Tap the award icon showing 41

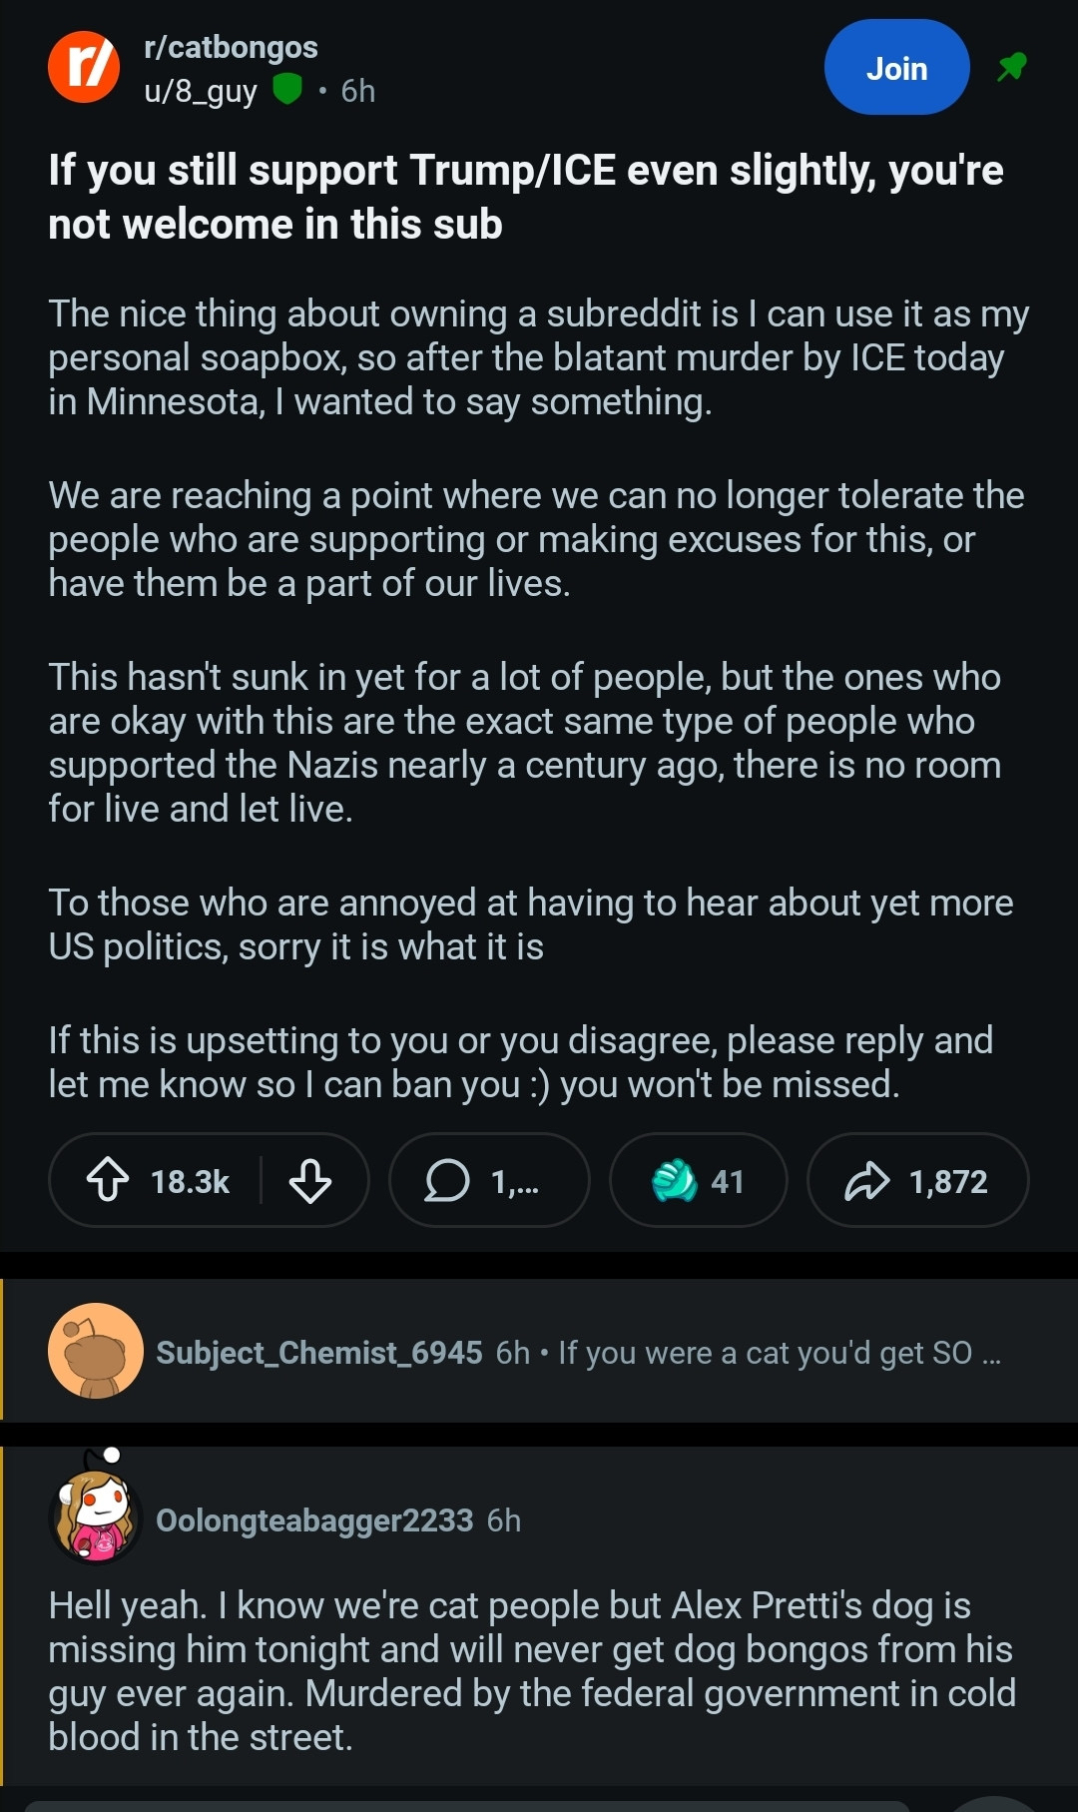675,1181
